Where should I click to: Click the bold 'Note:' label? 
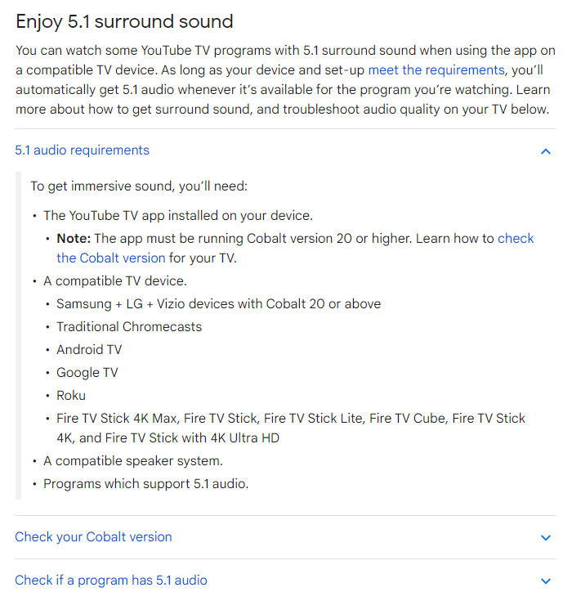[x=74, y=239]
